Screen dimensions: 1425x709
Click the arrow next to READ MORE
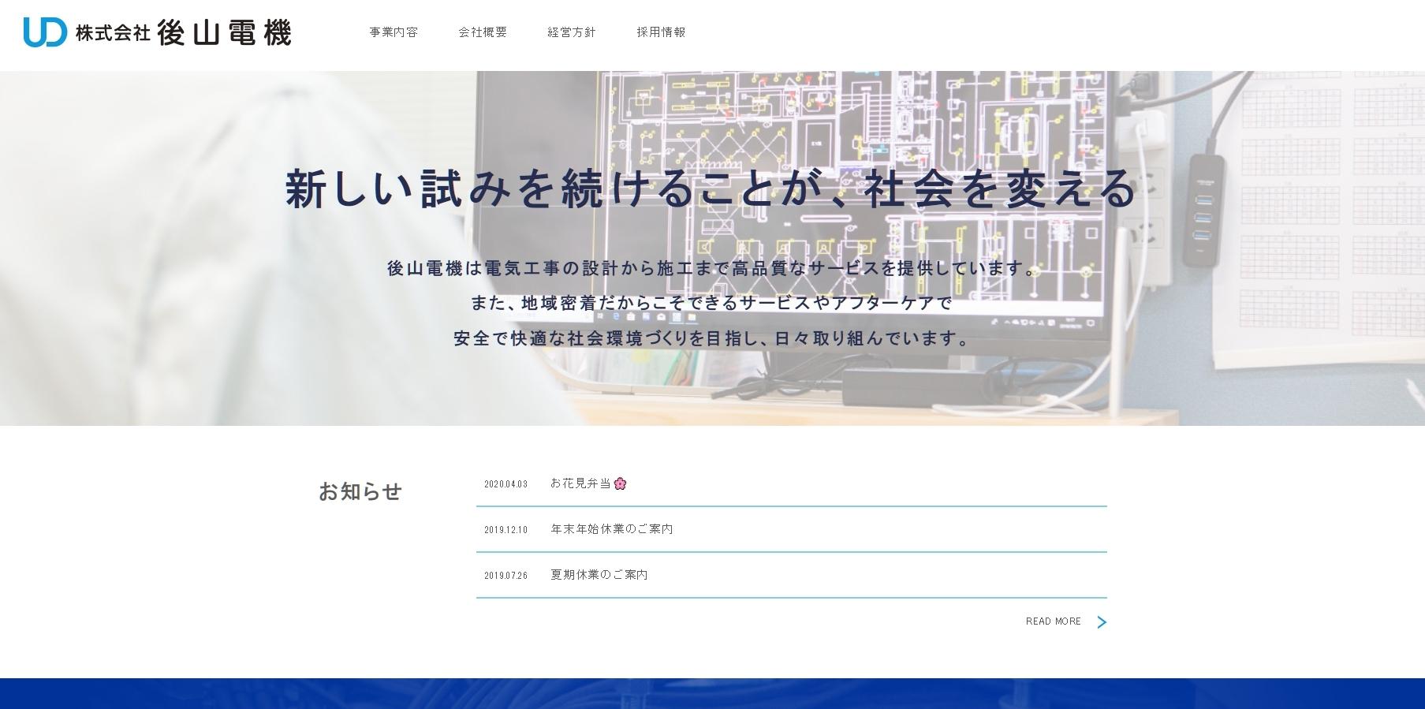coord(1102,622)
